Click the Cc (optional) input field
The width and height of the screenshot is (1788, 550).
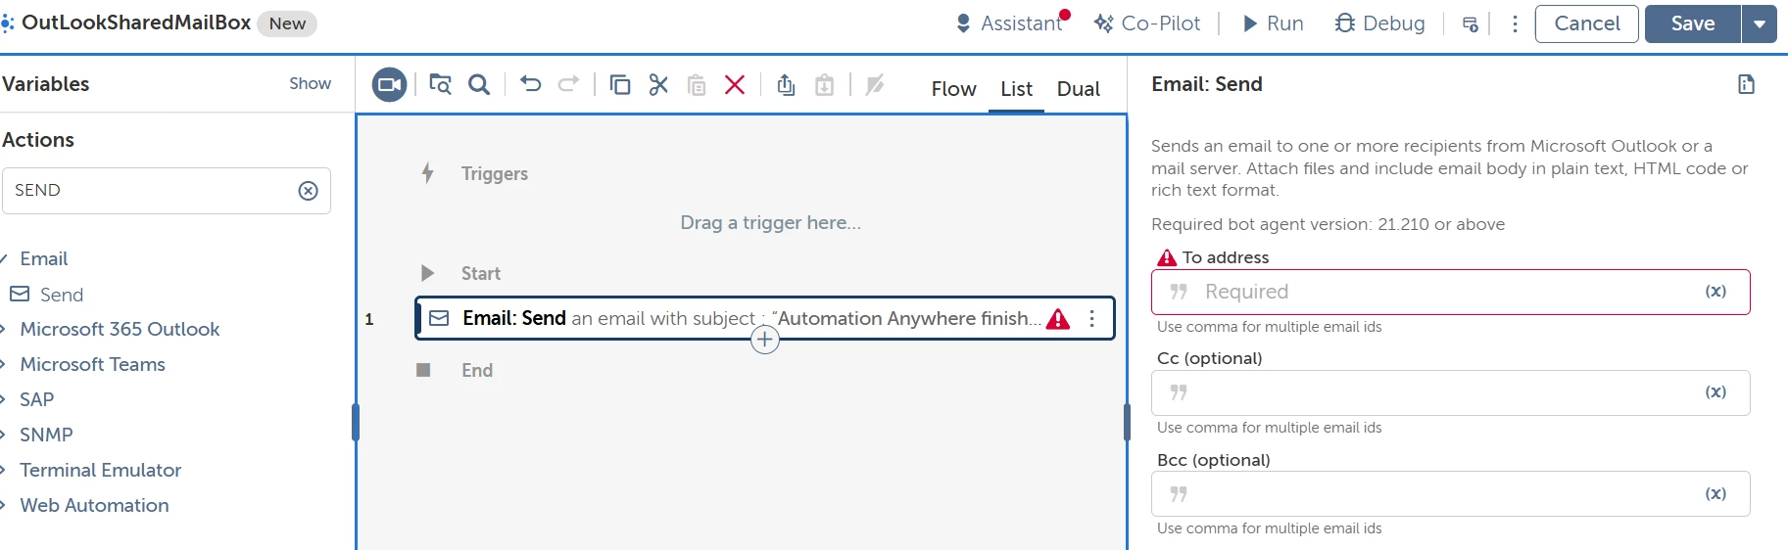click(1450, 392)
